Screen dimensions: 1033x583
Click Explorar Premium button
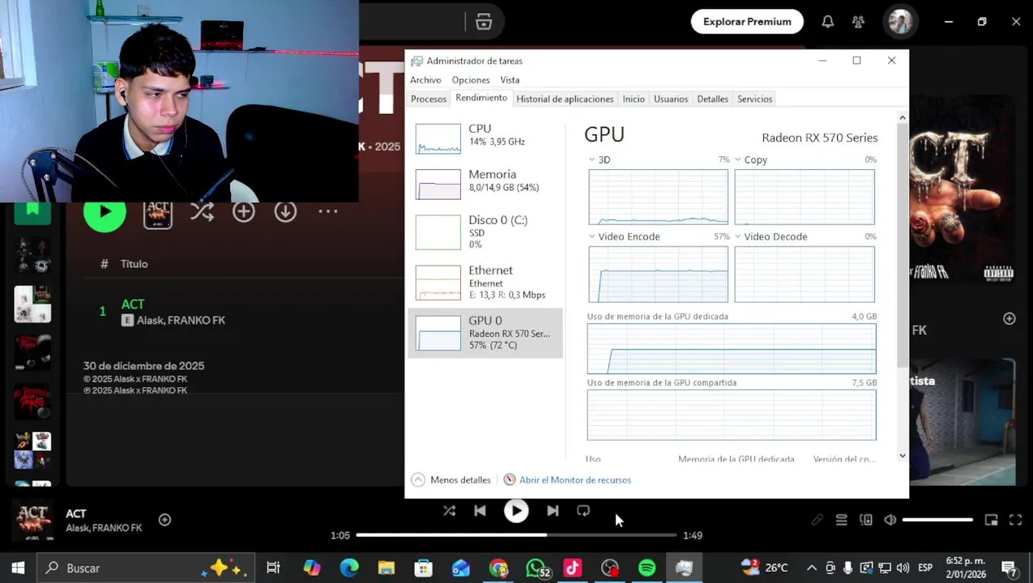pos(747,22)
